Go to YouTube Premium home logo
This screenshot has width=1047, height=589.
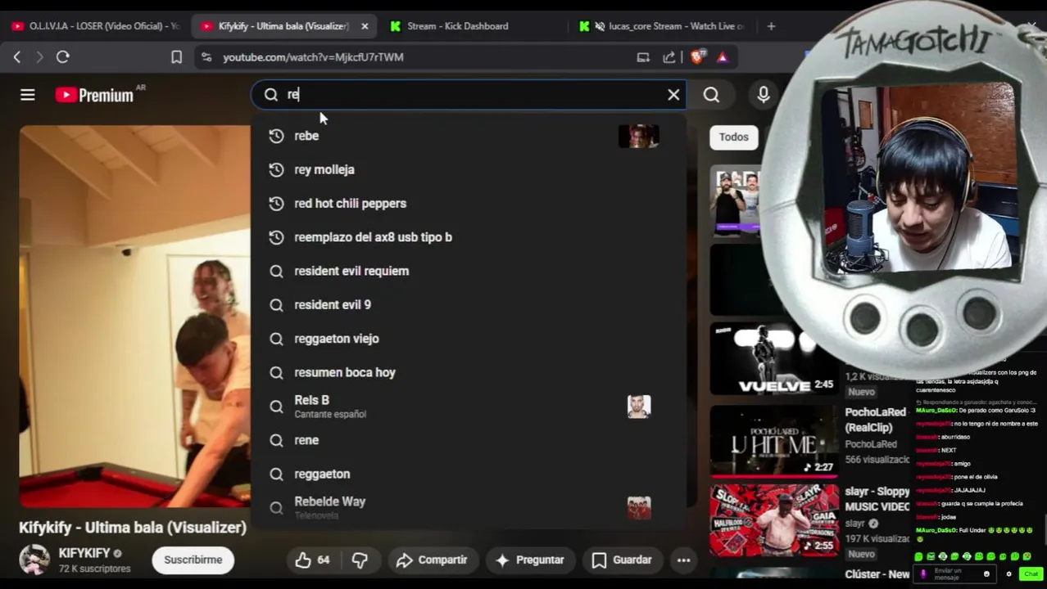click(x=95, y=95)
